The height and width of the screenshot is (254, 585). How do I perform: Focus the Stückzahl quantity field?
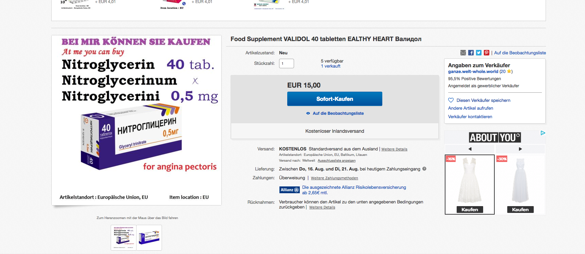(x=286, y=64)
